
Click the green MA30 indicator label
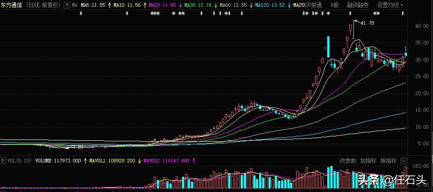(x=196, y=5)
